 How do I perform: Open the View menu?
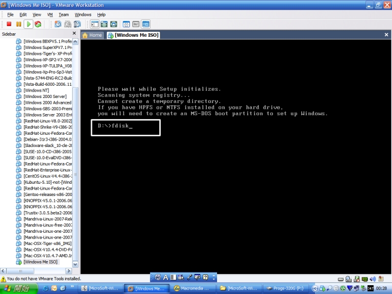(37, 15)
